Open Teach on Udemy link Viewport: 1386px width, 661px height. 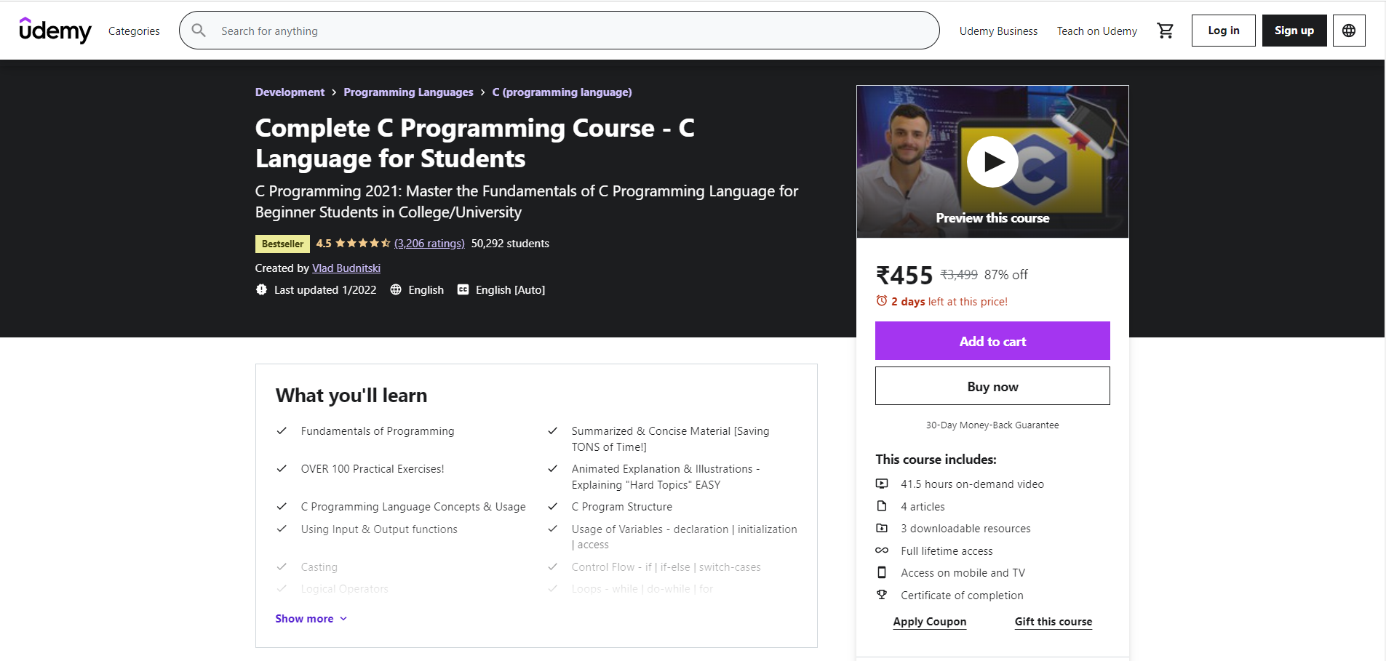pyautogui.click(x=1096, y=31)
